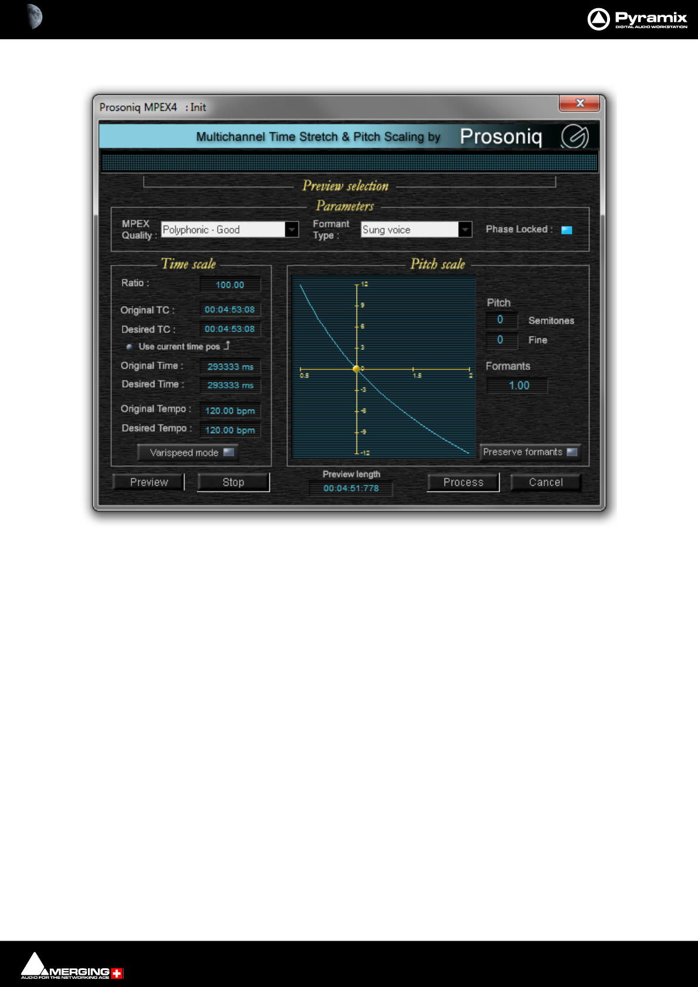Click the Cancel button

pyautogui.click(x=546, y=482)
